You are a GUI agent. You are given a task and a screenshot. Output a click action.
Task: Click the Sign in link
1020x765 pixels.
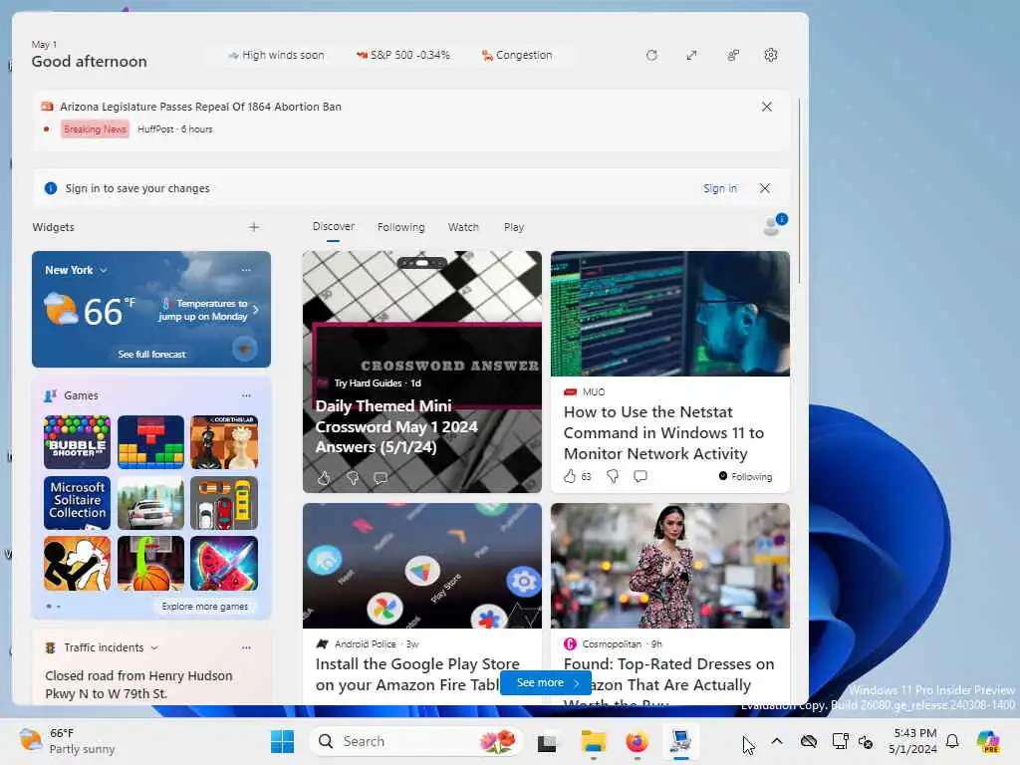coord(720,188)
